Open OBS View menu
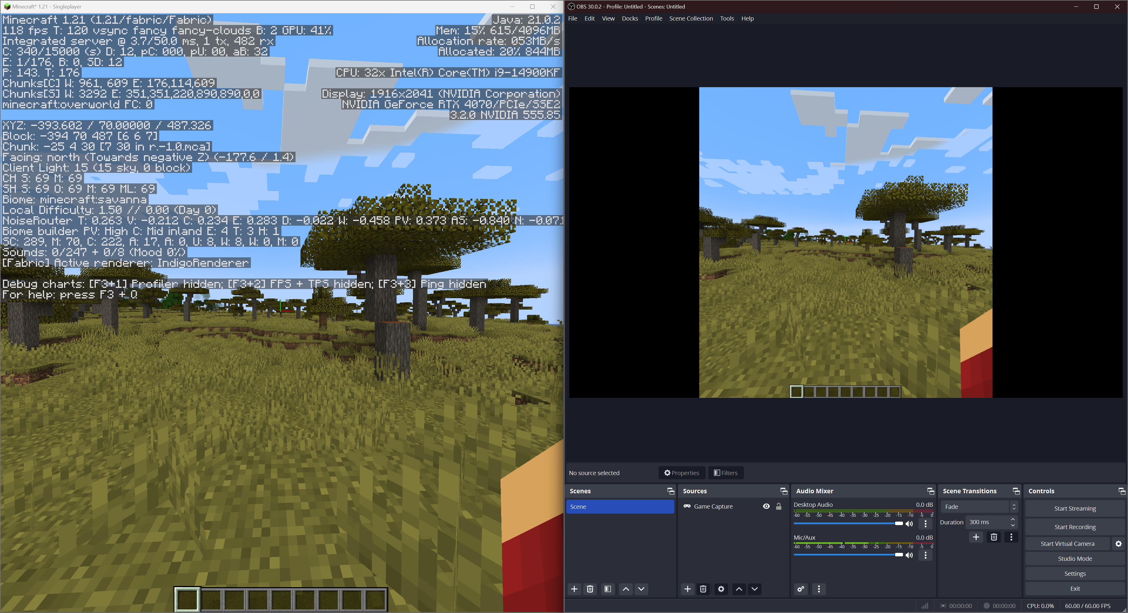 [x=608, y=18]
